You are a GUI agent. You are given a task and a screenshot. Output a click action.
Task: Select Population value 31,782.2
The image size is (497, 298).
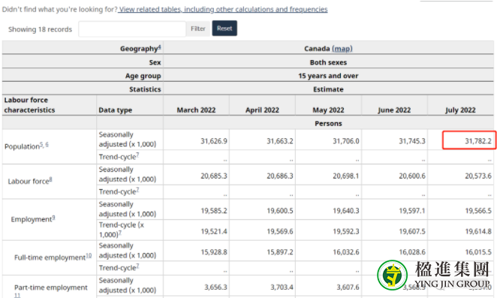click(478, 141)
